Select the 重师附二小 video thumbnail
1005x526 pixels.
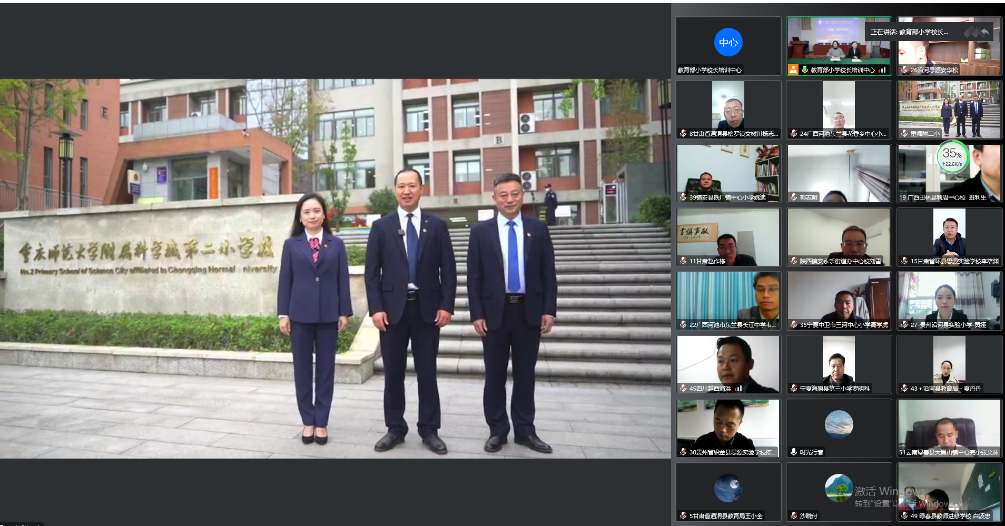coord(949,110)
